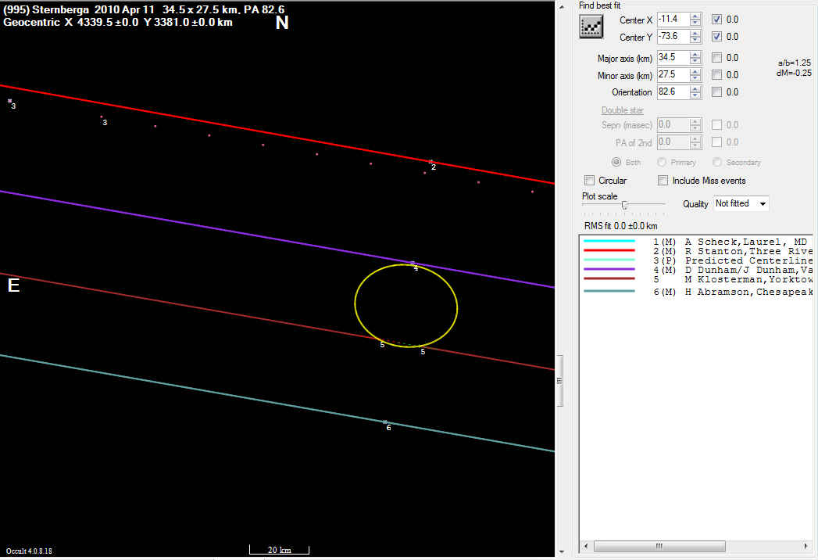Click chord 4 marker at ellipse top
The height and width of the screenshot is (560, 818).
click(x=413, y=263)
